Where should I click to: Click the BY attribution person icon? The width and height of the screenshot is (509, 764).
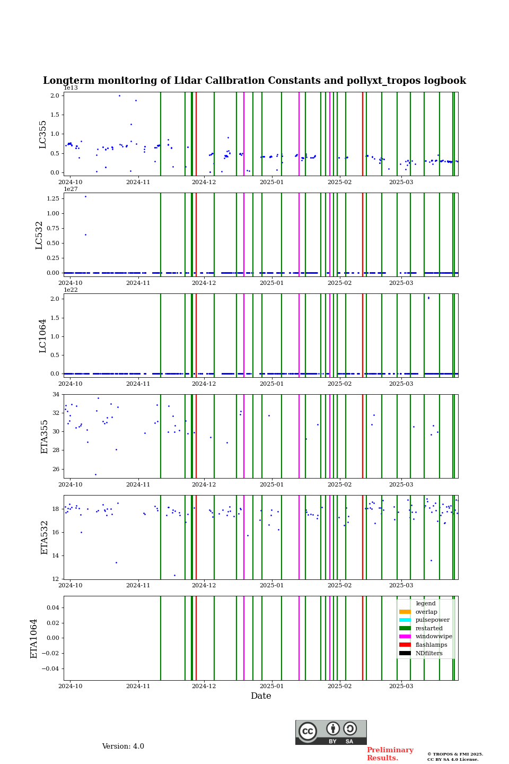click(333, 728)
